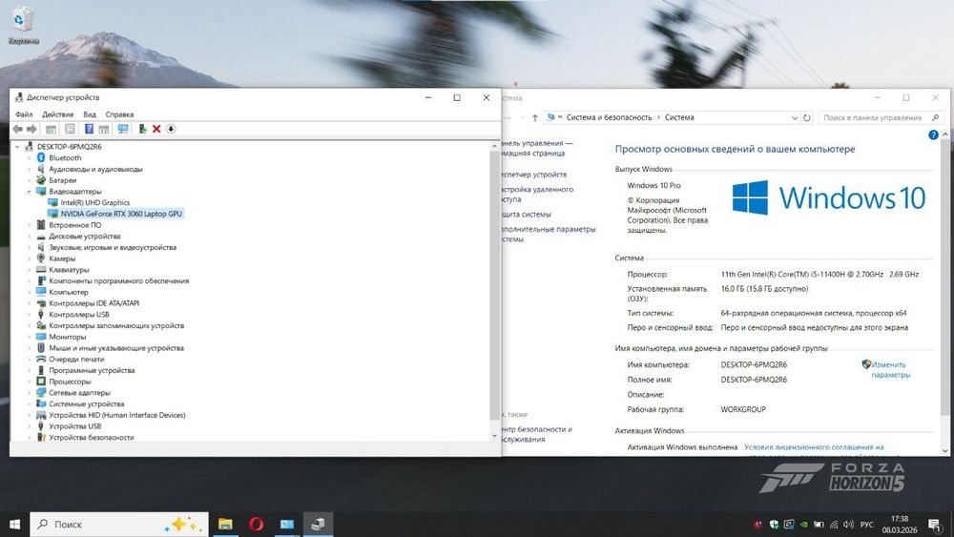This screenshot has height=537, width=954.
Task: Expand the Сетевые адаптеры category
Action: pyautogui.click(x=29, y=393)
